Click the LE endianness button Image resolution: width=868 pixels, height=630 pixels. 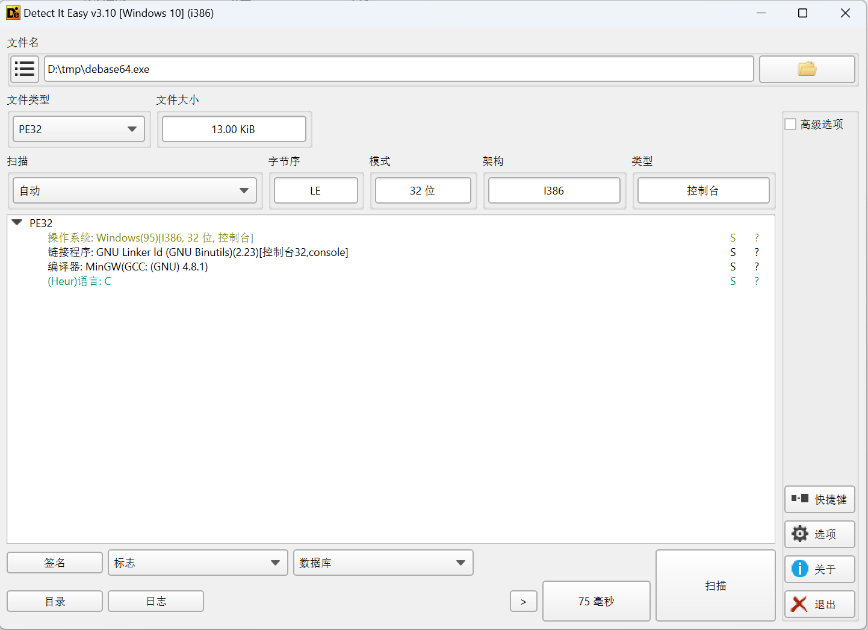316,190
